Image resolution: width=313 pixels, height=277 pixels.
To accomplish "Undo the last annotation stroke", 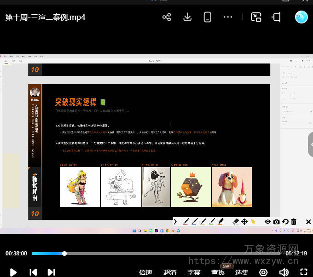I will click(285, 222).
